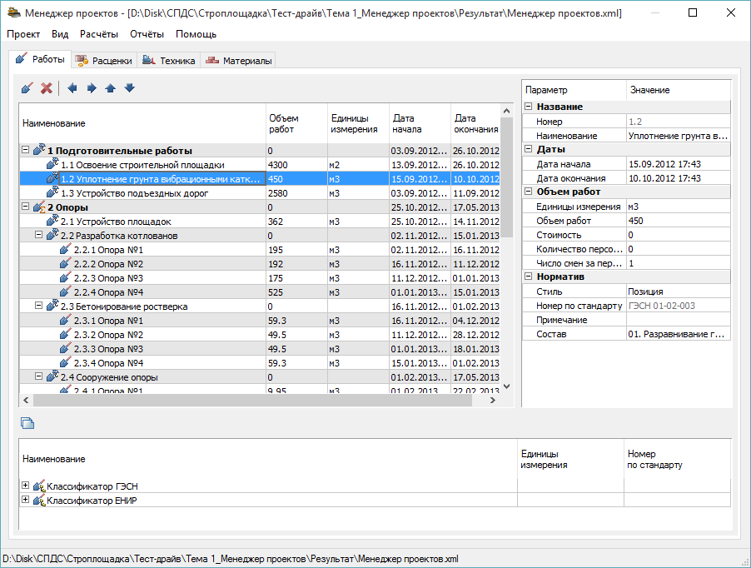Click icon beside 1.1 Освоение строительной площадки
The width and height of the screenshot is (751, 568).
[x=52, y=164]
